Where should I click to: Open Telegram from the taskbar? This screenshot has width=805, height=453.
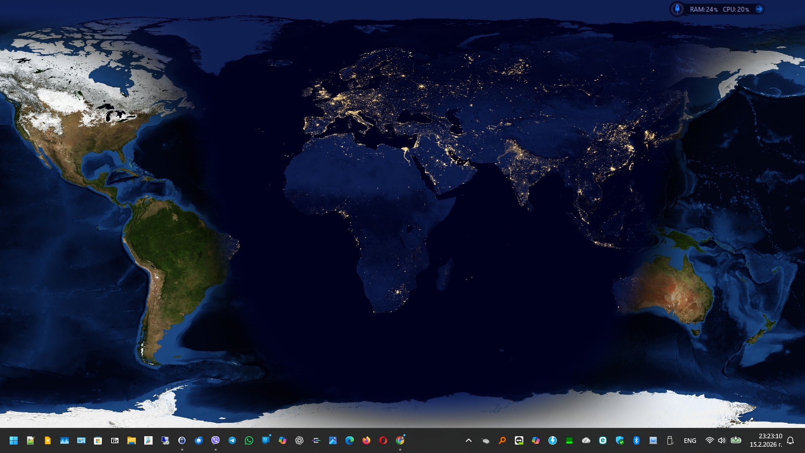[232, 440]
